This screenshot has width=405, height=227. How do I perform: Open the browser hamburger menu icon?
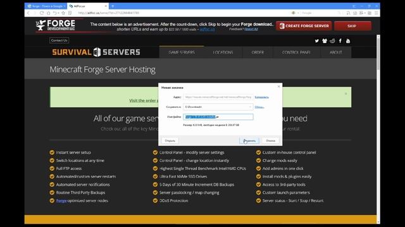(x=377, y=13)
